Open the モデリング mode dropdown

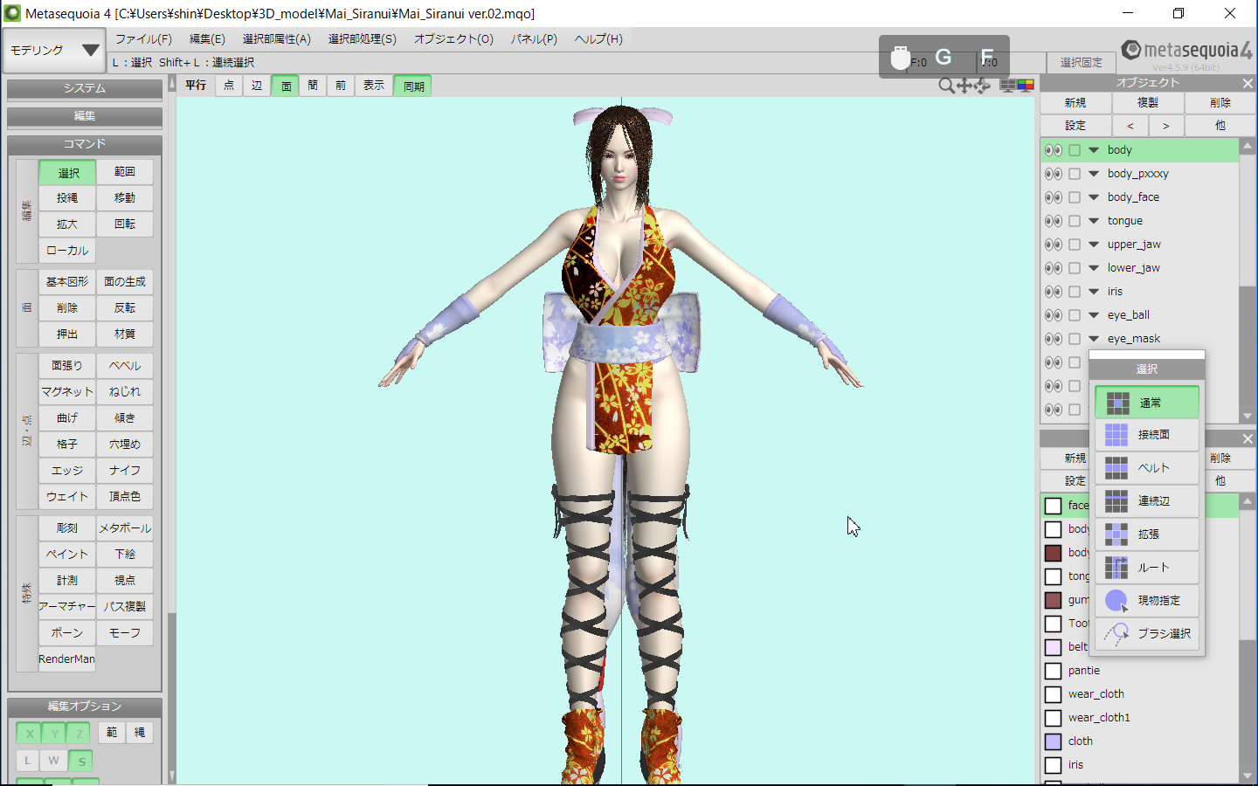pyautogui.click(x=54, y=51)
